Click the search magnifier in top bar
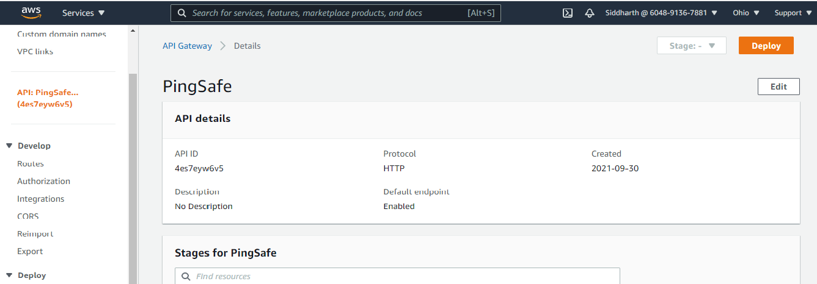 tap(181, 13)
